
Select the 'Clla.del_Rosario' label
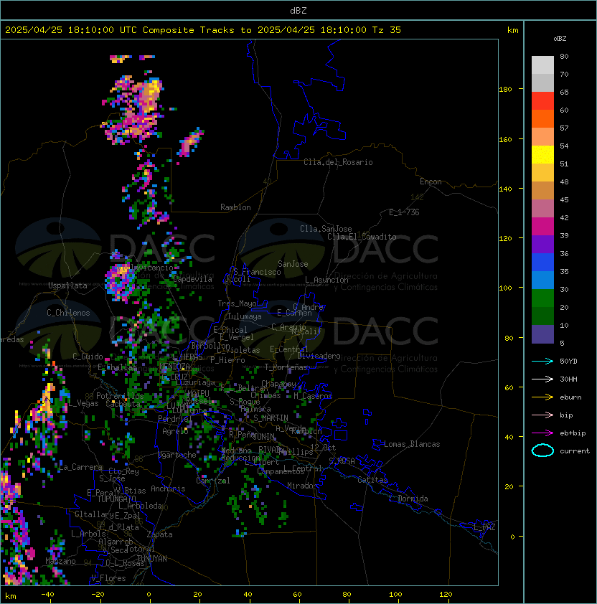(338, 162)
